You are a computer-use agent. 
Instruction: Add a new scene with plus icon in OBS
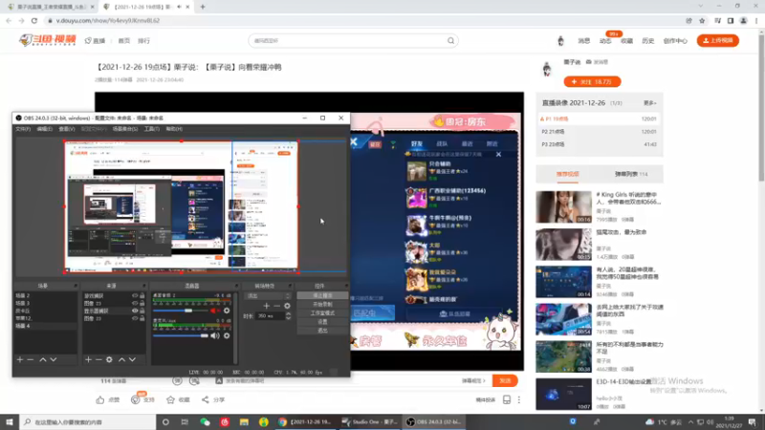20,359
